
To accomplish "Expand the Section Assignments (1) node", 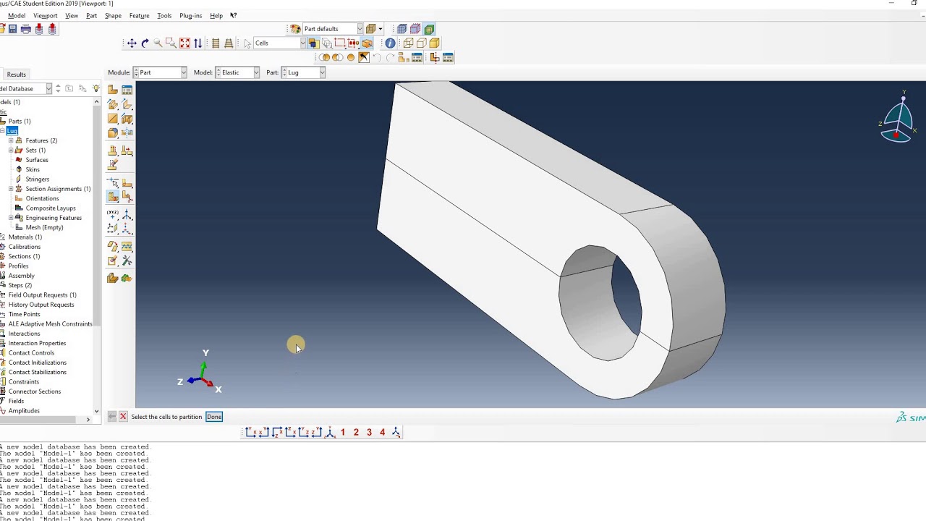I will click(11, 189).
